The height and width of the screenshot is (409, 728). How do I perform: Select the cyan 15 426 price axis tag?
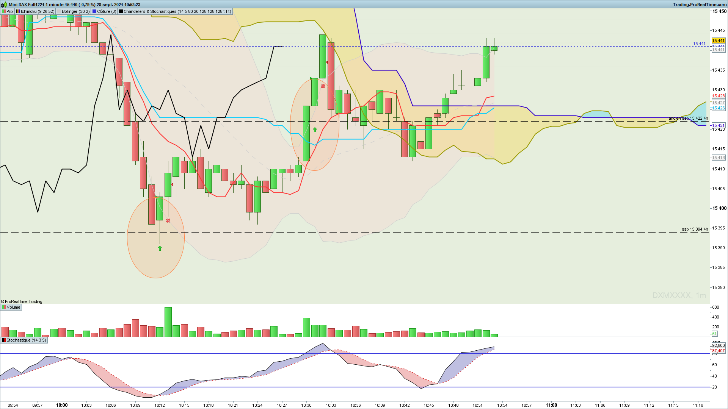pos(718,108)
